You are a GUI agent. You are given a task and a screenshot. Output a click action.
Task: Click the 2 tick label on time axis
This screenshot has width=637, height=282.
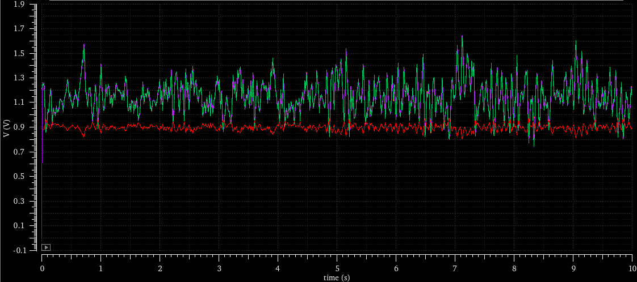point(160,268)
